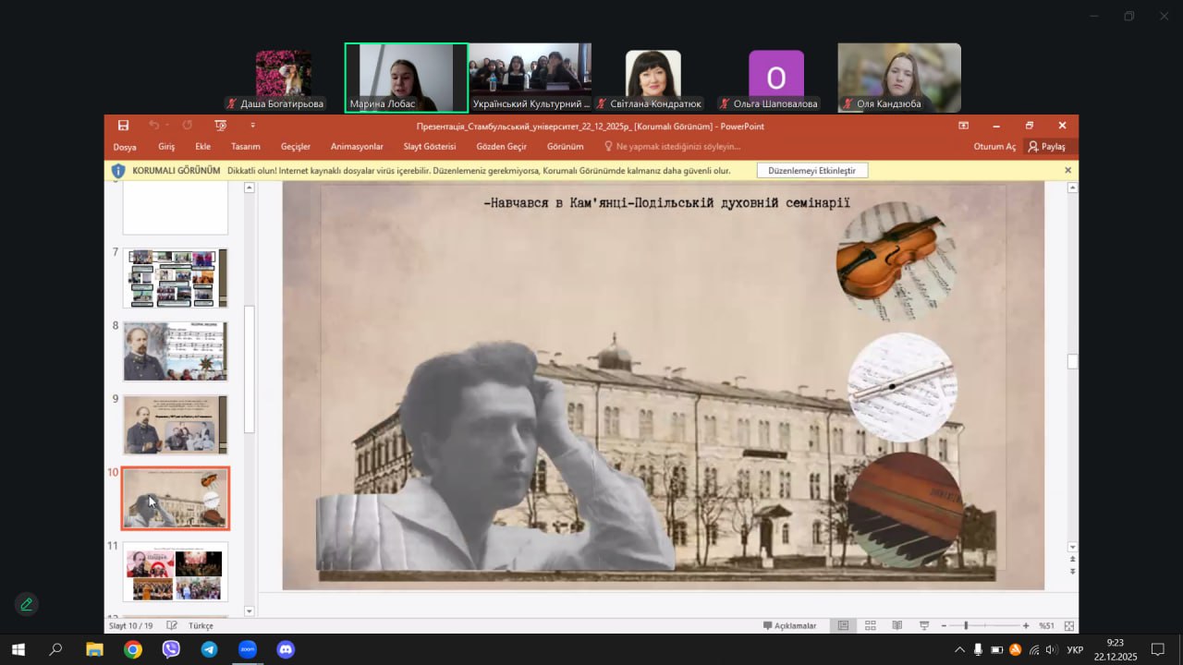Switch to the Animasyonlar tab
The image size is (1183, 665).
click(357, 147)
